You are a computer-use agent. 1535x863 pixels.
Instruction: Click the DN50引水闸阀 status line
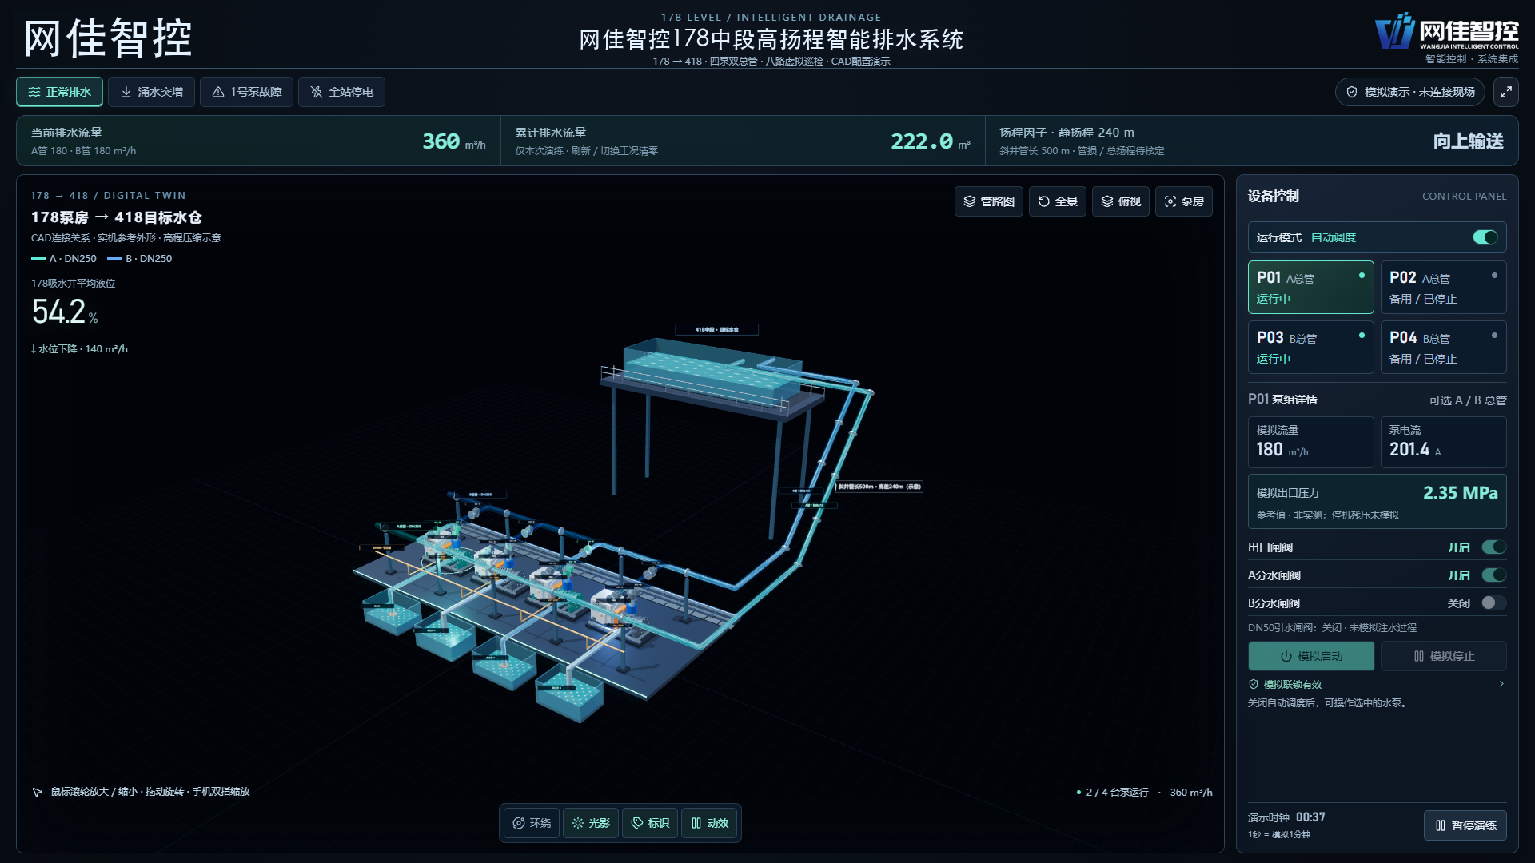pyautogui.click(x=1332, y=628)
